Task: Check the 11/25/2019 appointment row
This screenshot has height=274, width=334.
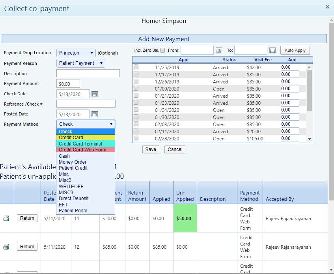Action: [136, 67]
